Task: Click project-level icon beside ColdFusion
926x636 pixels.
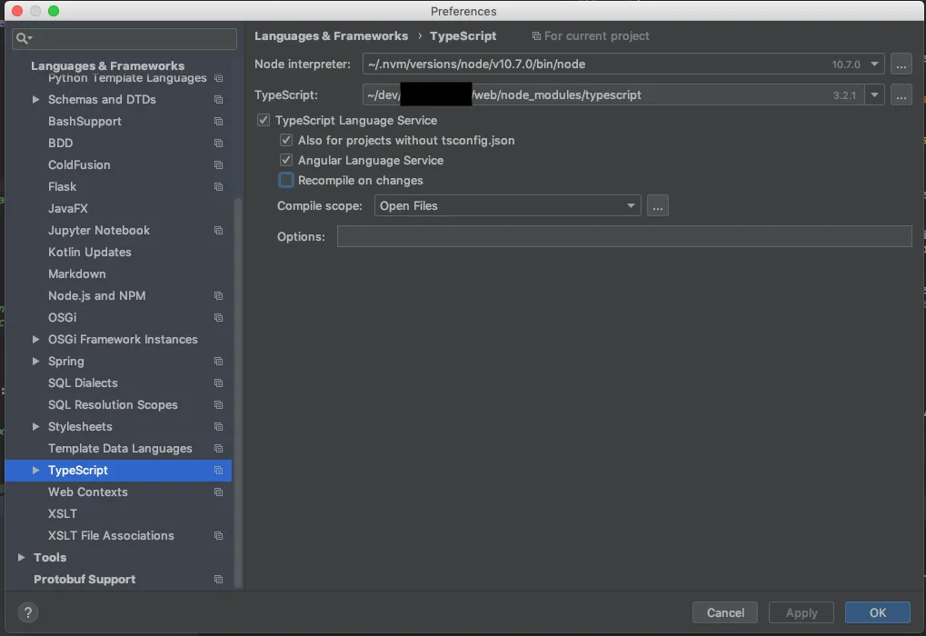Action: point(218,165)
